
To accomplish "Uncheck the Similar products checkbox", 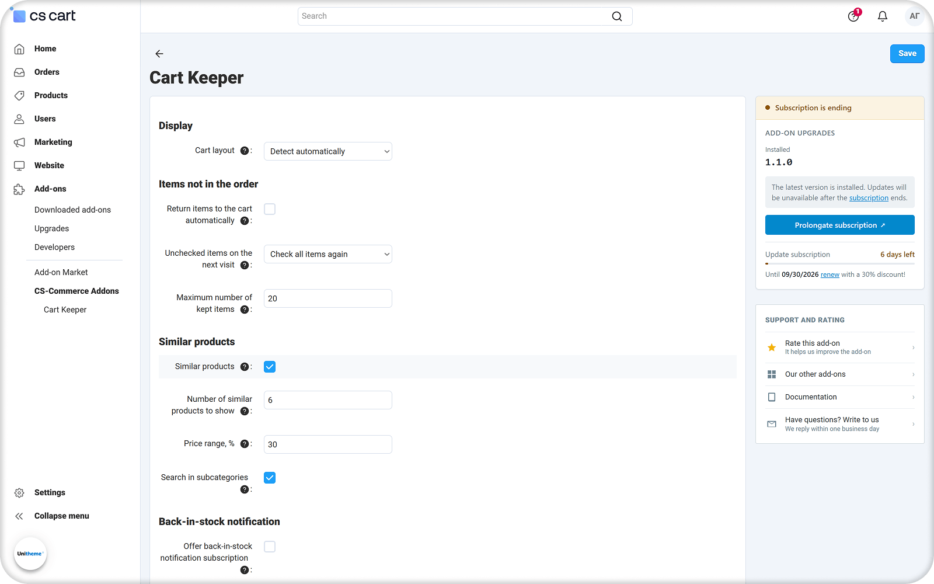I will 270,367.
